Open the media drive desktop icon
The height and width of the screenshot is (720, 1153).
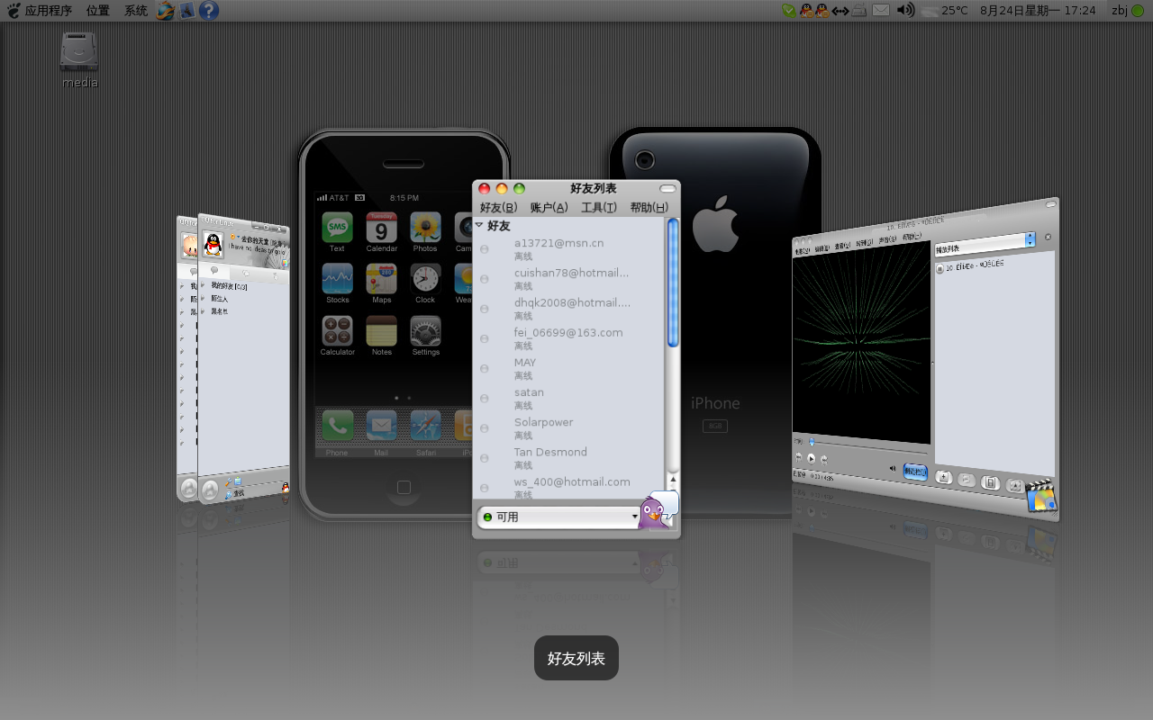(79, 60)
